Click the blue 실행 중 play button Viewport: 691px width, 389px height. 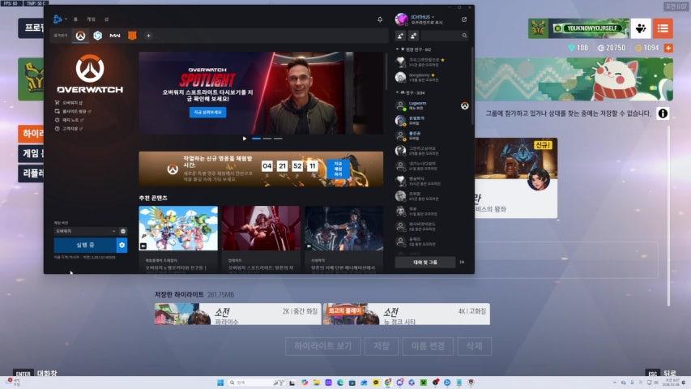[85, 245]
